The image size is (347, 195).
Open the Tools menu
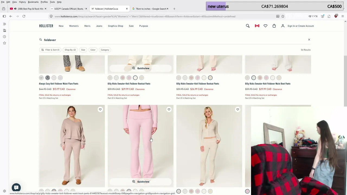[x=52, y=2]
